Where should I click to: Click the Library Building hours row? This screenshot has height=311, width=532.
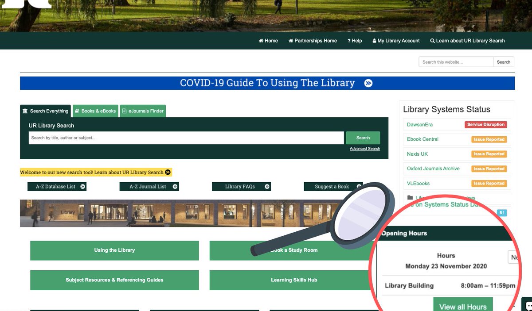click(450, 286)
